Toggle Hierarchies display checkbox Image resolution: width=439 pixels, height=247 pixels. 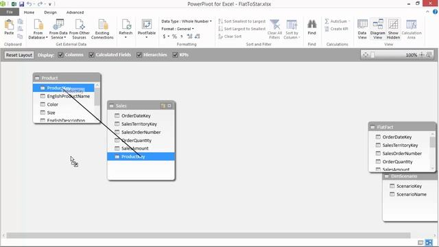139,55
